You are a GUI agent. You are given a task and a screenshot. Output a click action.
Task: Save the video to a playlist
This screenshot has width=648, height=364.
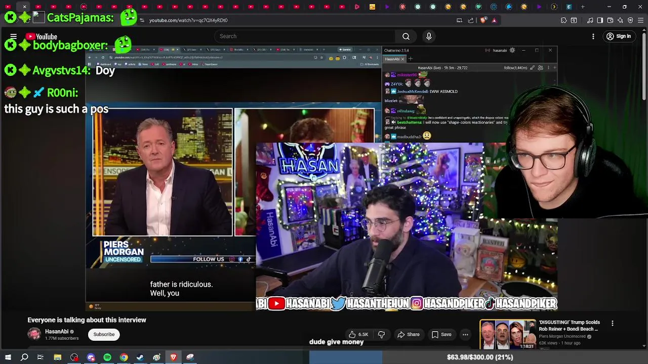pos(441,334)
